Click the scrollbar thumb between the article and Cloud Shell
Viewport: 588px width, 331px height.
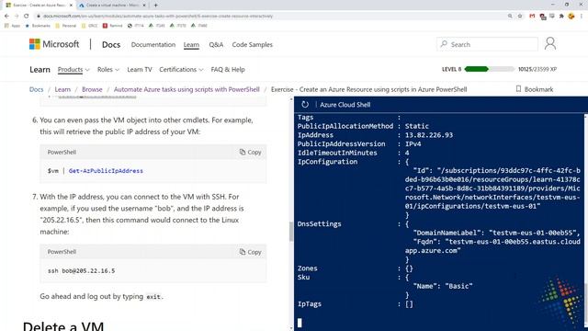(291, 232)
